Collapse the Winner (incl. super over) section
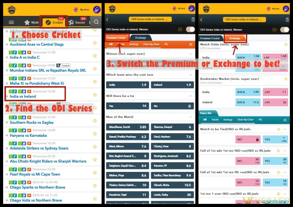The height and width of the screenshot is (207, 293). [x=190, y=54]
